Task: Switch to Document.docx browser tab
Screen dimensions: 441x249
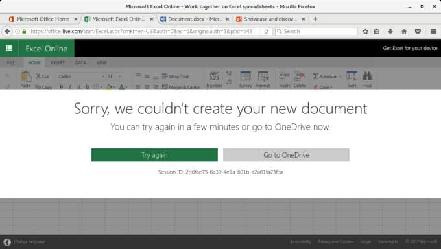Action: pos(195,19)
